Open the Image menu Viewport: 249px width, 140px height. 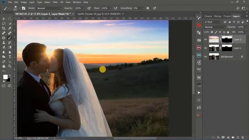pyautogui.click(x=24, y=2)
